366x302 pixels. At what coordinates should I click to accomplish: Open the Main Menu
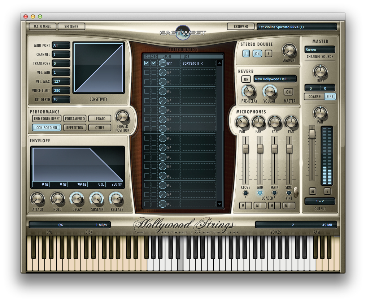(x=43, y=26)
